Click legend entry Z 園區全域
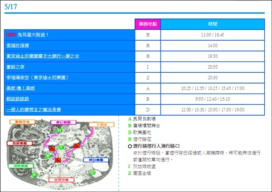Screen dimensions: 272x192 (140, 173)
